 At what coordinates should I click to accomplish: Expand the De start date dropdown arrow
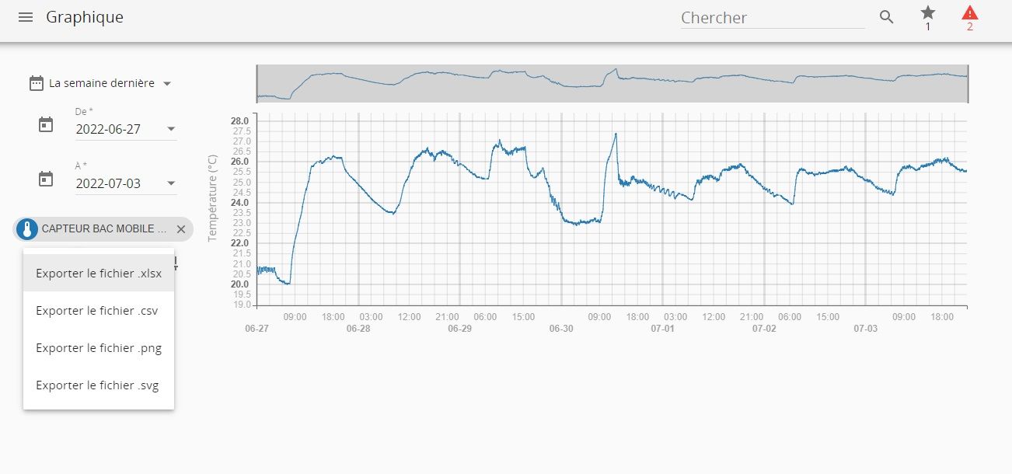click(171, 129)
